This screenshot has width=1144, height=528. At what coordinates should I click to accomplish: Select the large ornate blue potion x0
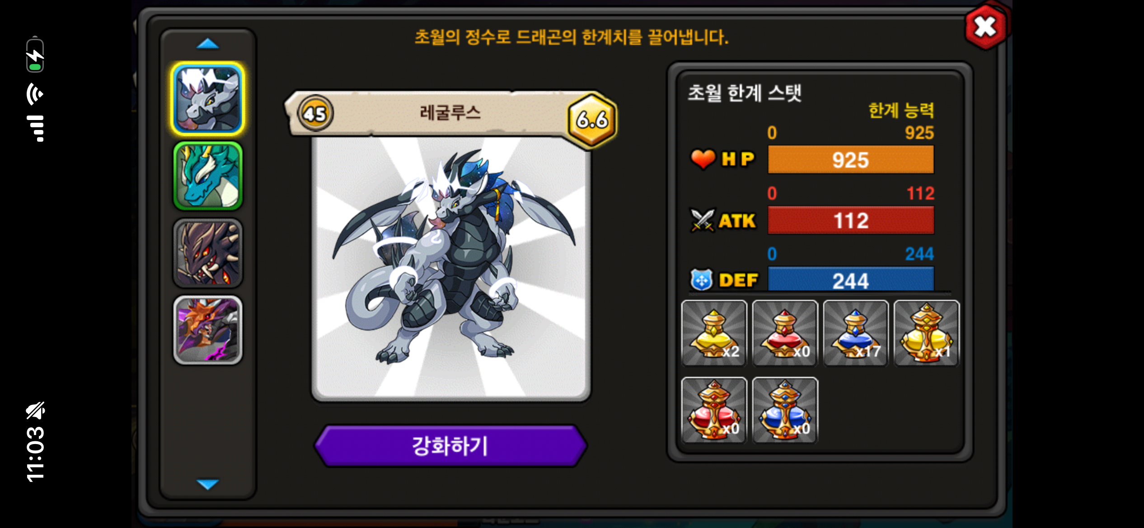(785, 410)
